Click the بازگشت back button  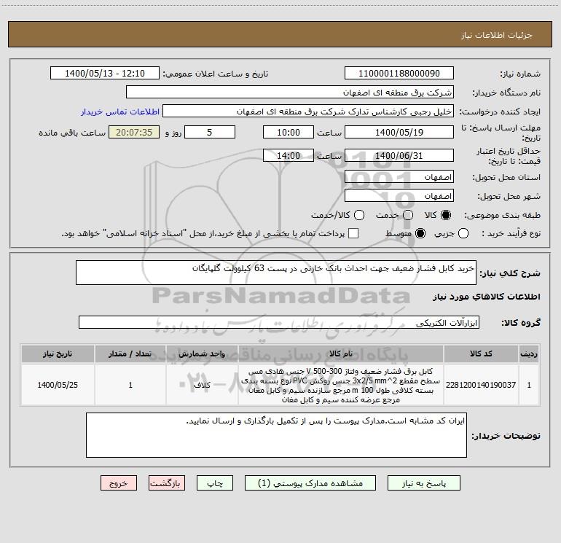click(167, 483)
